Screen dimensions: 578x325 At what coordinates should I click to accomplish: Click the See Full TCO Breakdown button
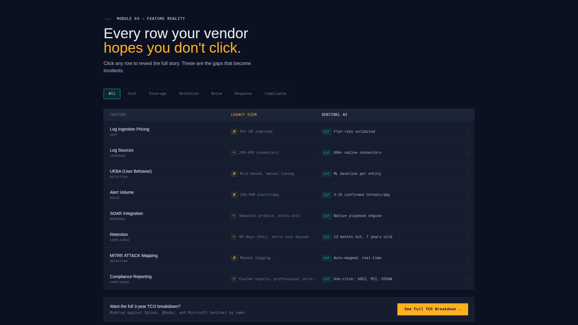click(x=433, y=309)
